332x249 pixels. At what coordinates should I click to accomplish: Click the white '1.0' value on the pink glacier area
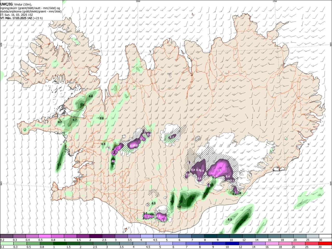click(219, 171)
